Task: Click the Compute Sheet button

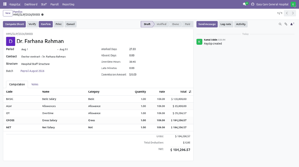Action: (x=14, y=24)
